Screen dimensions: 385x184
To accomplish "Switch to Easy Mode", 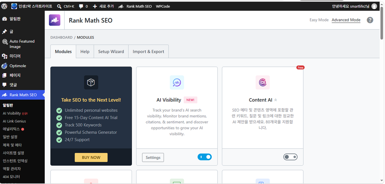I will 319,20.
